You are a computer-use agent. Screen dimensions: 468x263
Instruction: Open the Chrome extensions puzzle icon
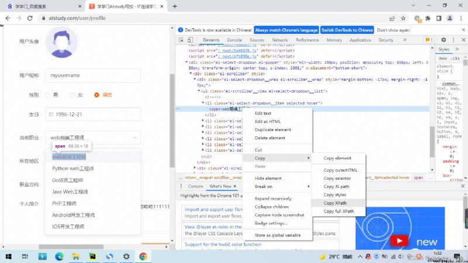coord(428,18)
